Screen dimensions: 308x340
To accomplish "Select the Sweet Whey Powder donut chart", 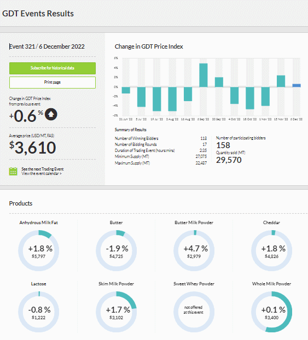I will pyautogui.click(x=194, y=312).
